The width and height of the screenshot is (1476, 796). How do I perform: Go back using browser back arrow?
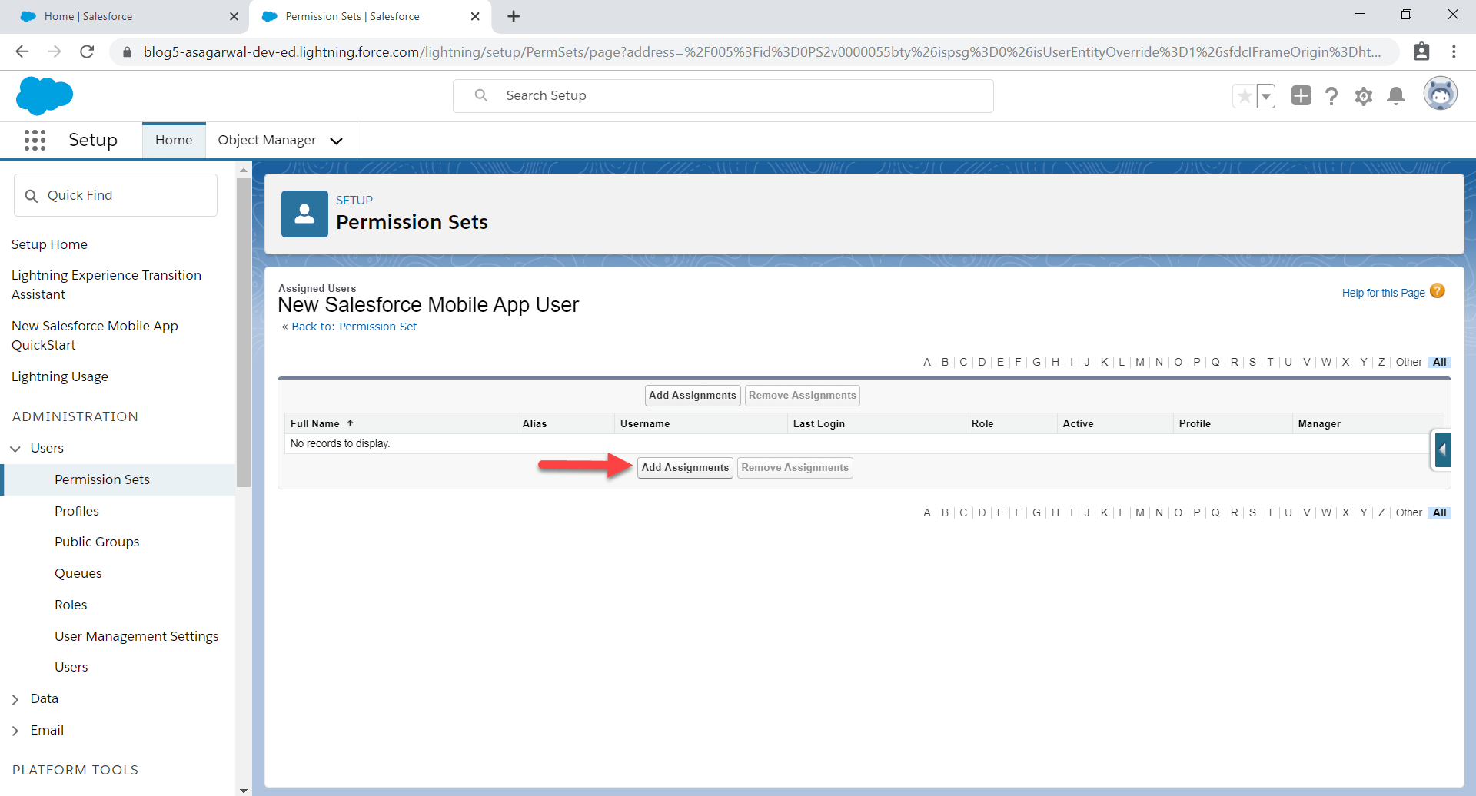pos(22,51)
